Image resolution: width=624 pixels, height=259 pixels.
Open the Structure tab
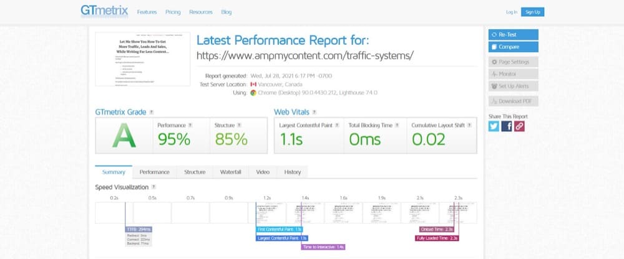tap(195, 172)
